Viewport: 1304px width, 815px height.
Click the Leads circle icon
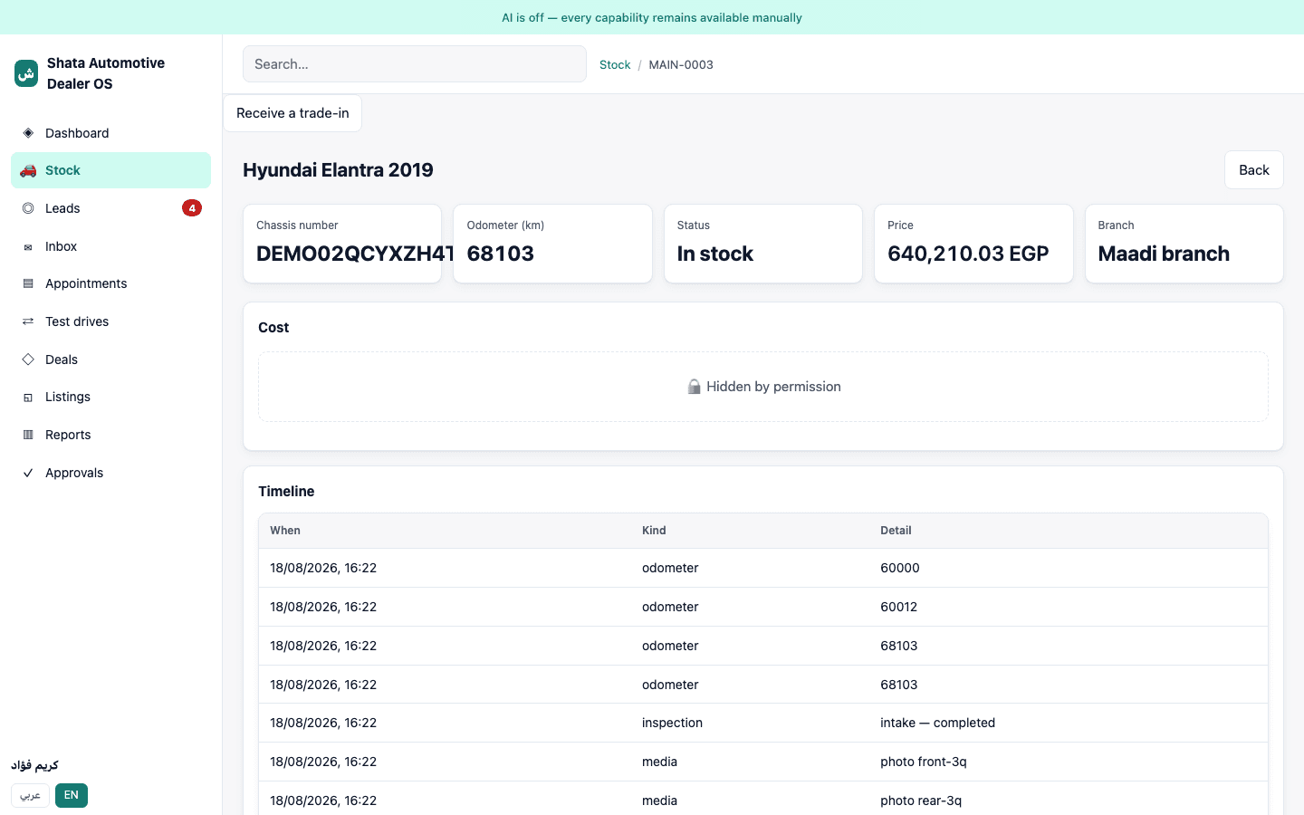click(28, 208)
